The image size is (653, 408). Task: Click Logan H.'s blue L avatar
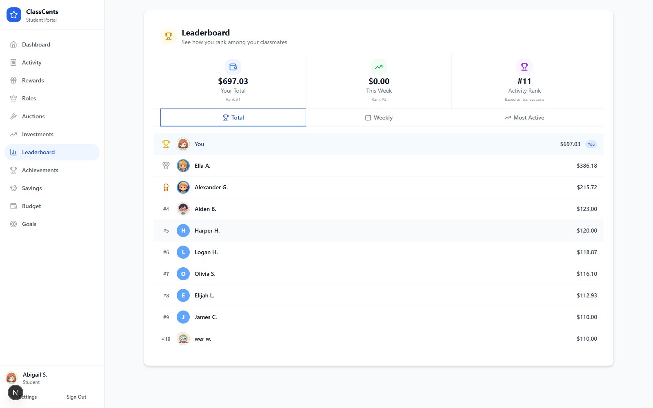tap(183, 252)
